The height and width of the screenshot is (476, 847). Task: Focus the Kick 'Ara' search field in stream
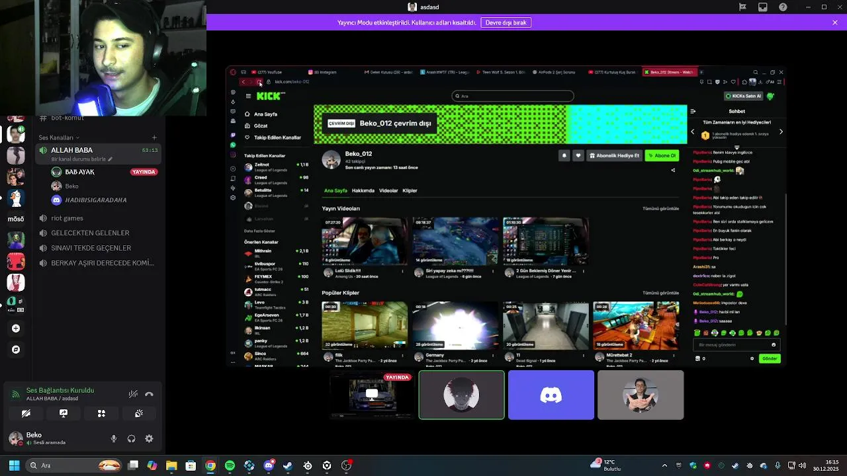coord(513,96)
